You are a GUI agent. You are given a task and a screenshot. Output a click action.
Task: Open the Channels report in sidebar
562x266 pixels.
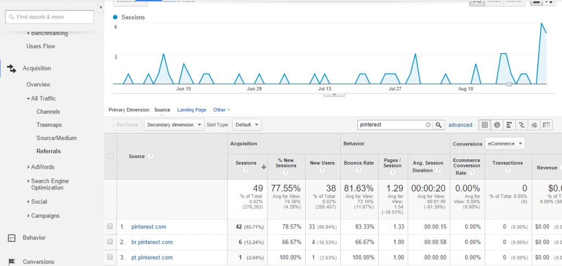pos(48,112)
